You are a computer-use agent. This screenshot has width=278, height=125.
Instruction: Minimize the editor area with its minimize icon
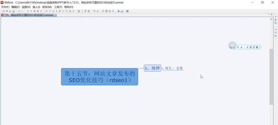pyautogui.click(x=269, y=14)
